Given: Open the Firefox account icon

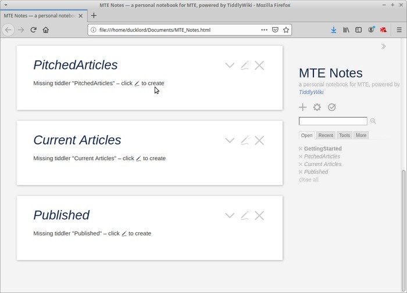Looking at the screenshot, I should tap(371, 30).
